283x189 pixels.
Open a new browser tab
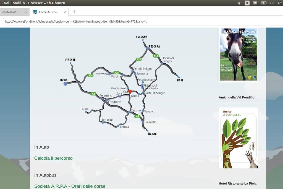point(74,12)
